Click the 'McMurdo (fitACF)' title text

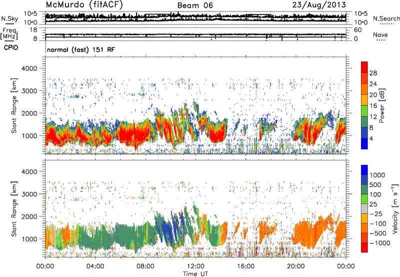click(84, 4)
